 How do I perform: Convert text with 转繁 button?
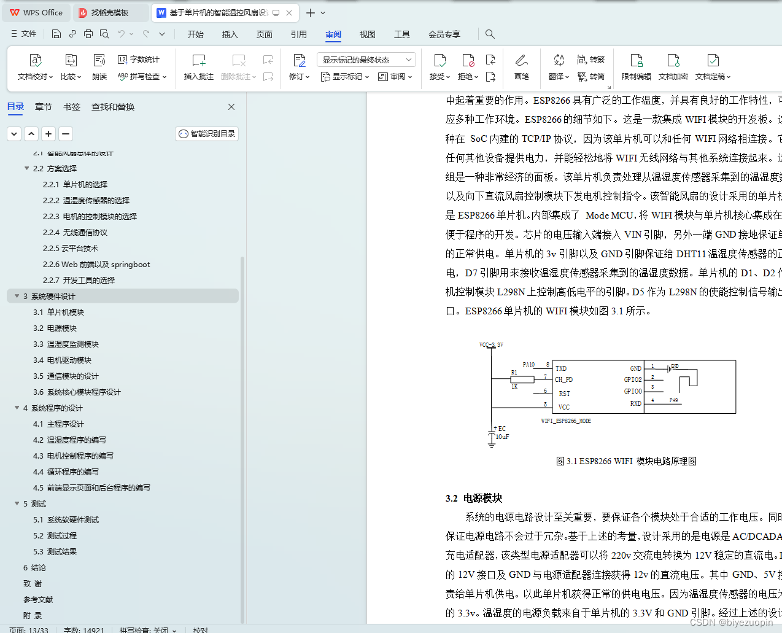tap(591, 60)
